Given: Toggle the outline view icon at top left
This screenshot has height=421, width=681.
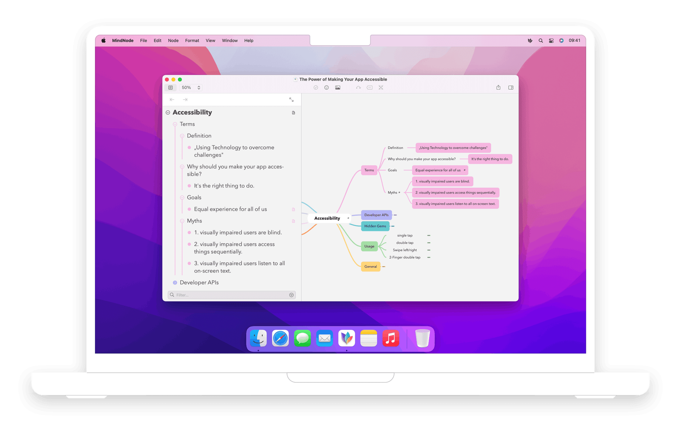Looking at the screenshot, I should tap(171, 87).
